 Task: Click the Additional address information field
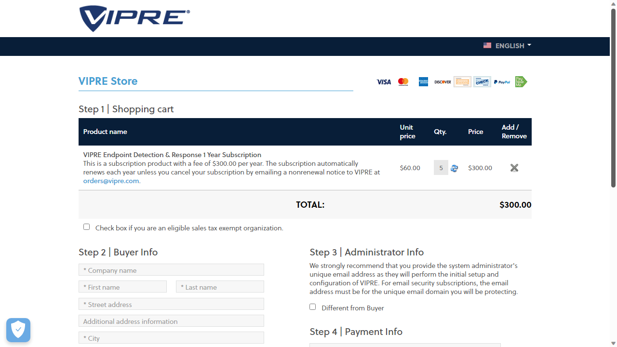(x=171, y=321)
